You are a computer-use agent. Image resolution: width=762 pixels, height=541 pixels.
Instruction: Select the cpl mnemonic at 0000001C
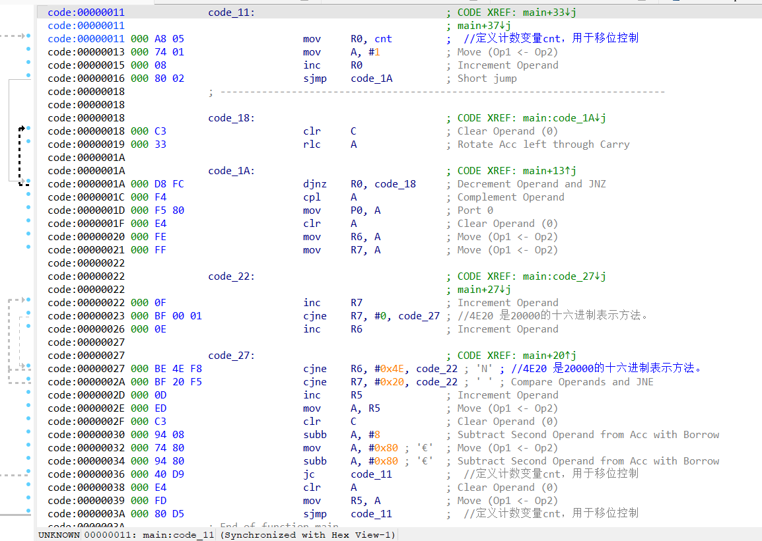tap(312, 197)
